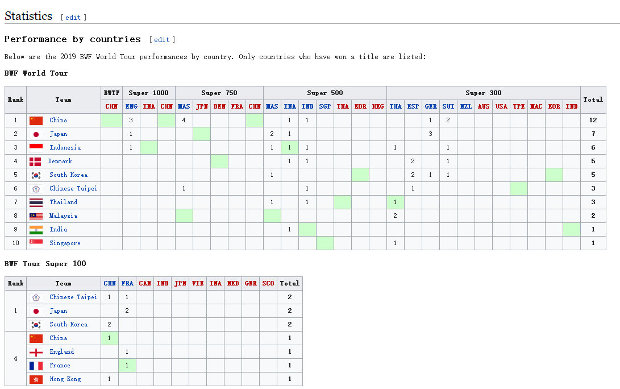Image resolution: width=620 pixels, height=389 pixels.
Task: Open the VIE column header link
Action: coord(197,283)
